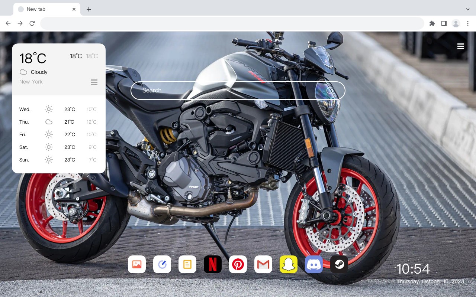Click the Fri. forecast row label

point(23,134)
